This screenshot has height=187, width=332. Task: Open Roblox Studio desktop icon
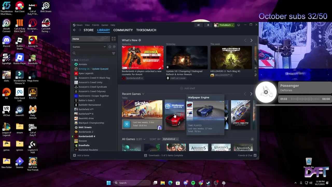point(20,43)
